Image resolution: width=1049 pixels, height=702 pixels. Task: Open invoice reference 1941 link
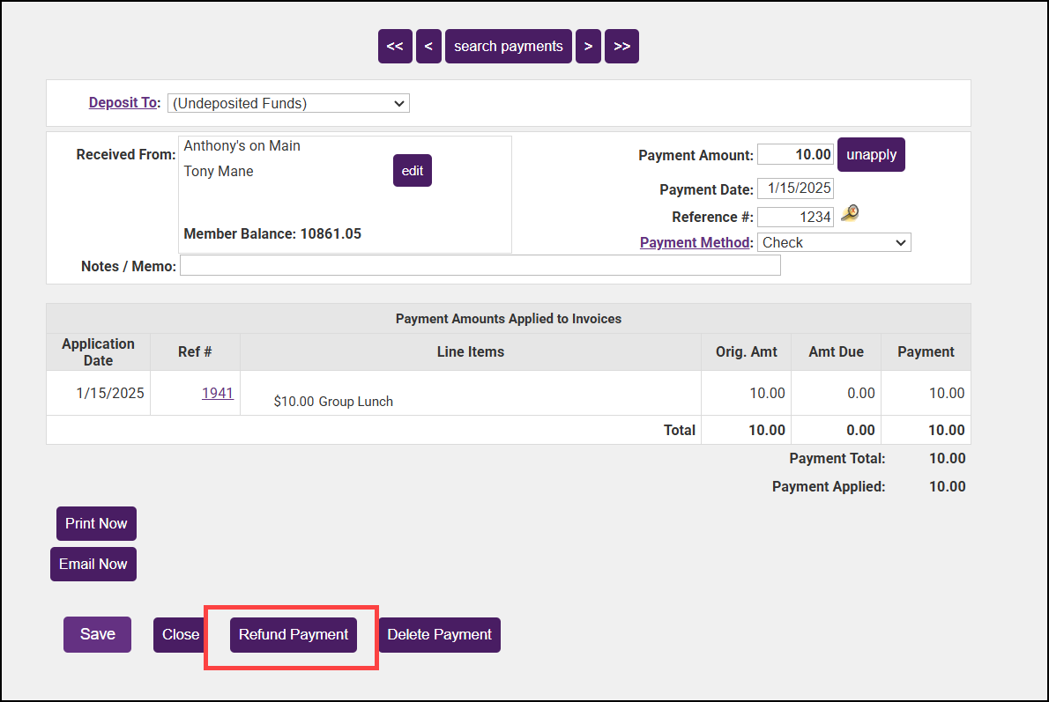click(218, 393)
